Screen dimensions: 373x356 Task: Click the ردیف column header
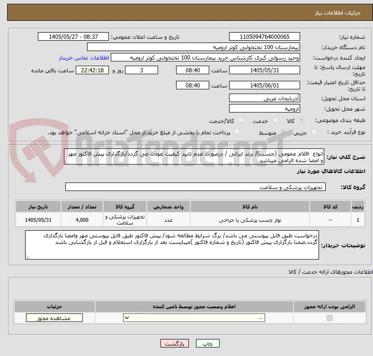tap(358, 207)
